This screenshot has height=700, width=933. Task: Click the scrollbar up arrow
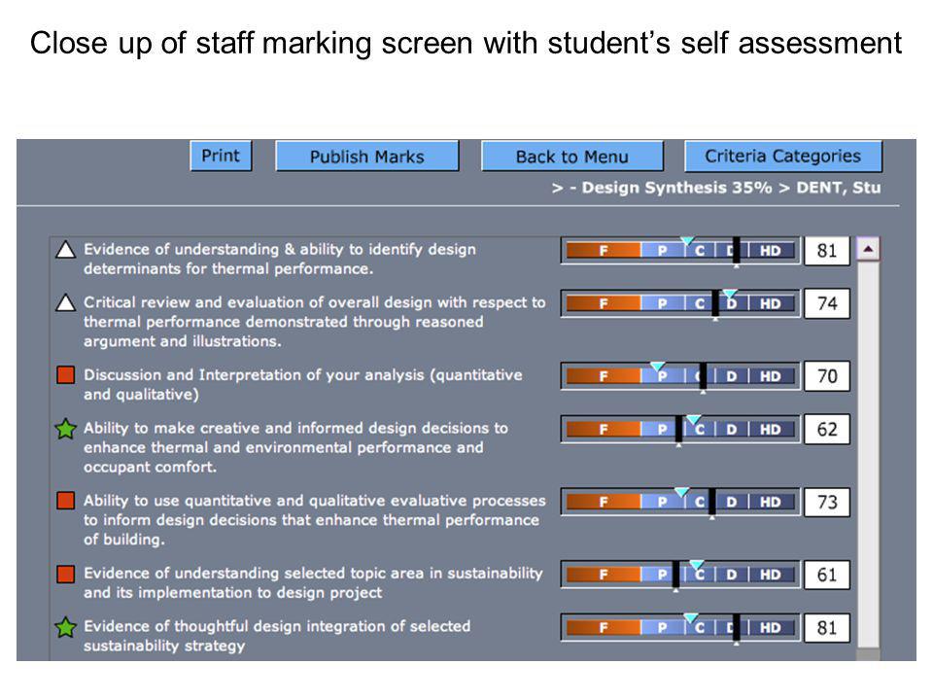pos(868,249)
